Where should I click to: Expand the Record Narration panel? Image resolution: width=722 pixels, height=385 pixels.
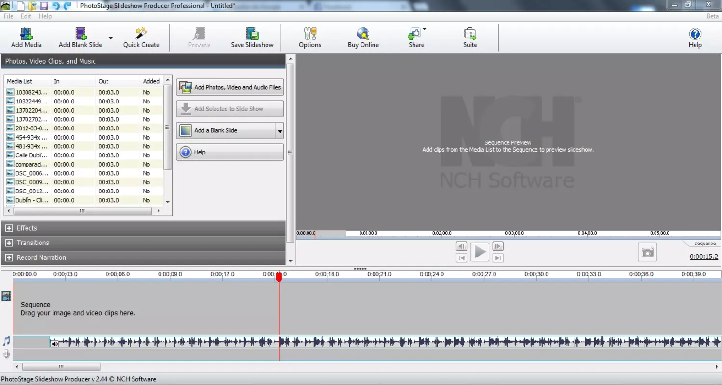9,258
